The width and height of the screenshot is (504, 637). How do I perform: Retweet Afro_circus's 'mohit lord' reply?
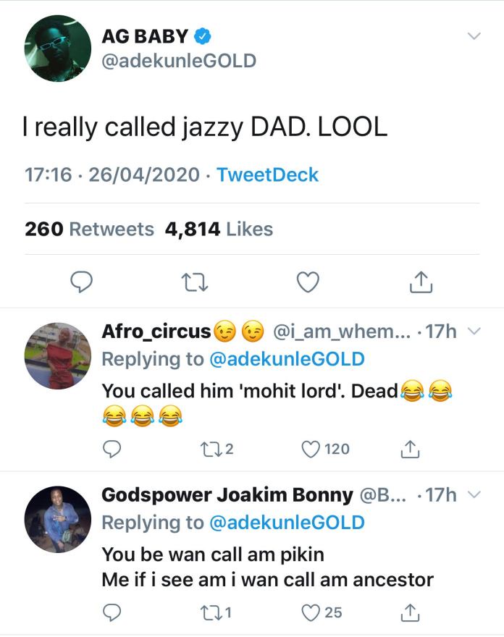tap(212, 450)
